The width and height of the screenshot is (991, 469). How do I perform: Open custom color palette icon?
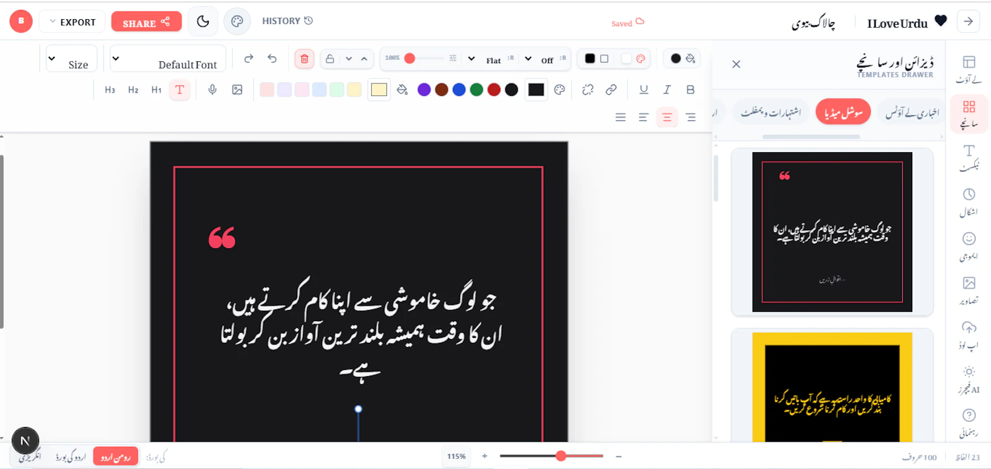(x=559, y=90)
